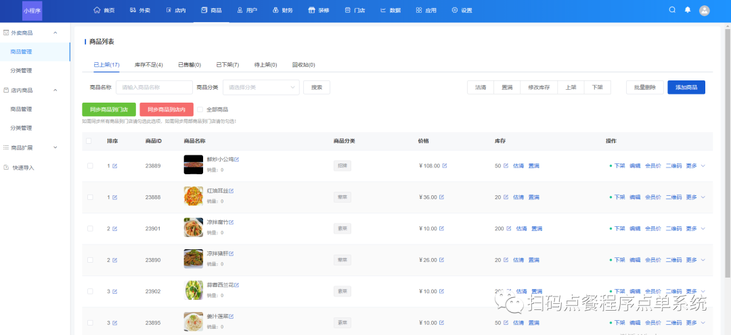This screenshot has height=335, width=731.
Task: Open 更多 dropdown for 鲜炒小公鸡
Action: click(x=695, y=165)
